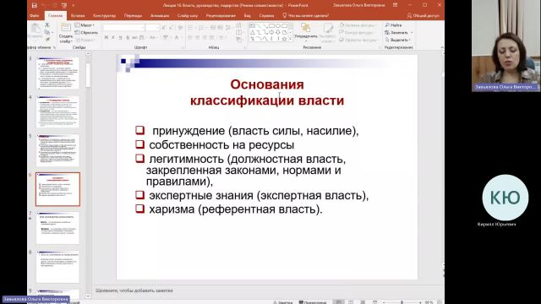
Task: Click bullet text 'харизма (референтная власть)'
Action: 236,209
